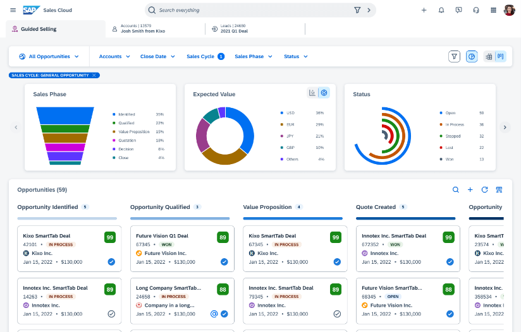Switch to Guided Selling tab
The height and width of the screenshot is (332, 521).
click(56, 29)
